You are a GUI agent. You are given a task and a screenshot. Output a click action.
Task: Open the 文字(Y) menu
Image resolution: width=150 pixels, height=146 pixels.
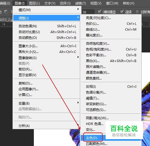[50, 3]
